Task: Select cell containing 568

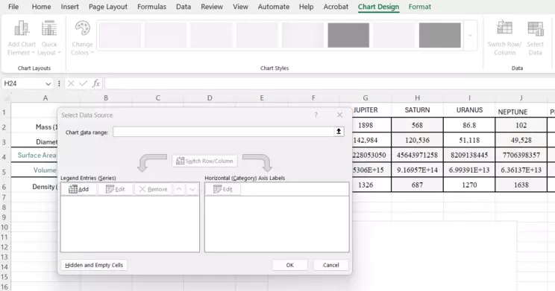Action: pyautogui.click(x=417, y=125)
